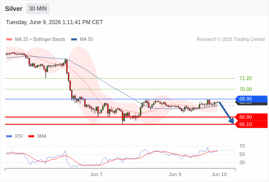Click the Jun 7 date axis label
269x182 pixels.
pos(96,174)
